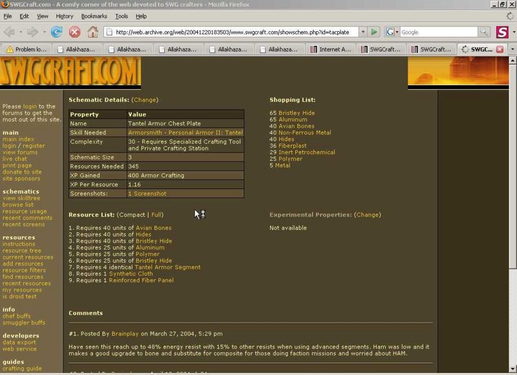Go to the Home page icon
This screenshot has height=375, width=517.
pos(92,32)
